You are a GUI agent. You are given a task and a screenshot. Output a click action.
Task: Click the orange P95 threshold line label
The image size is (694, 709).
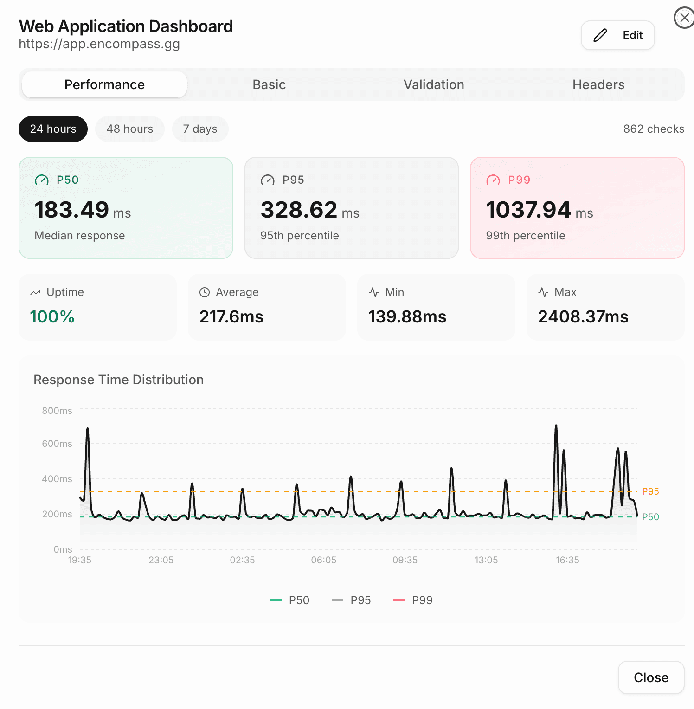click(650, 491)
